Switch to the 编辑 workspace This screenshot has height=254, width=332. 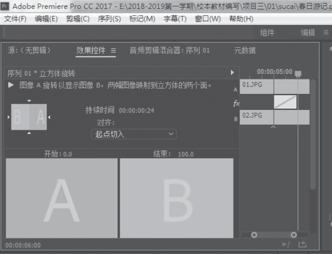click(x=308, y=32)
